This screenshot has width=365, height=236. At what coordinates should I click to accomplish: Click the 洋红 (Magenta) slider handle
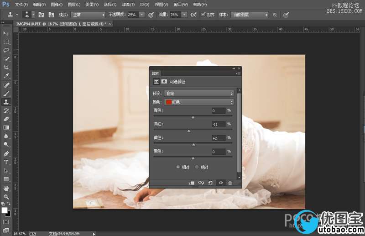(x=189, y=131)
